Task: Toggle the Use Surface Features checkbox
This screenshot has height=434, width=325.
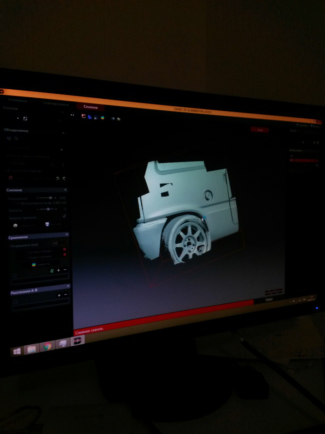Action: click(x=9, y=170)
